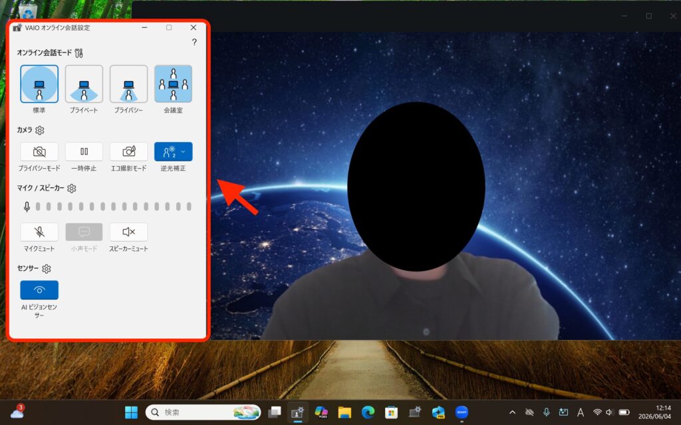Select the プライベート conversation mode
The image size is (681, 425).
click(x=84, y=84)
